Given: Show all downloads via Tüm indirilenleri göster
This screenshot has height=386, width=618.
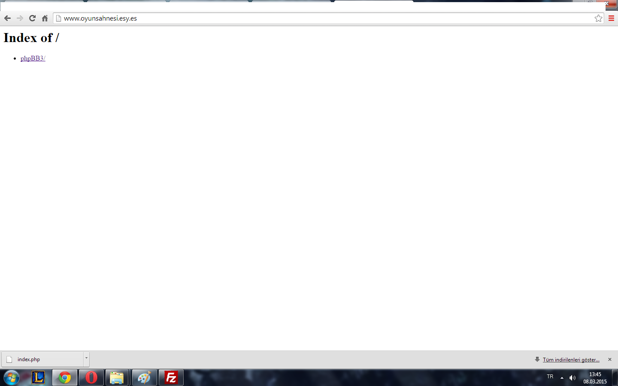Looking at the screenshot, I should 571,360.
